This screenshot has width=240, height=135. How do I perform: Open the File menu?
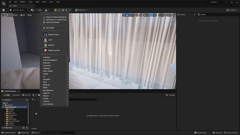(x=10, y=2)
